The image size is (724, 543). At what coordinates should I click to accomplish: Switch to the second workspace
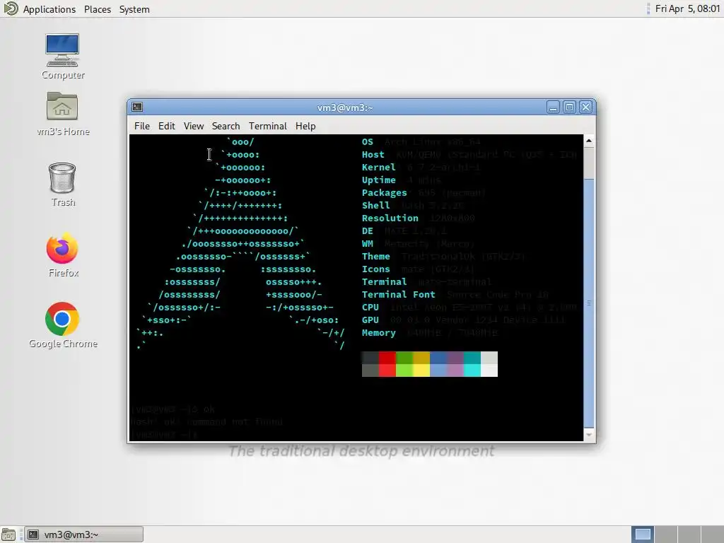click(666, 535)
